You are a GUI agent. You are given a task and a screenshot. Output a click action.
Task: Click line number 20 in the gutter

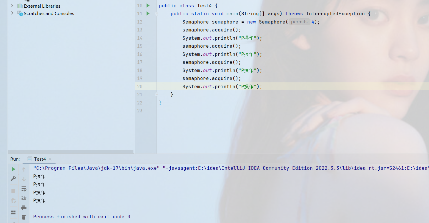(x=140, y=86)
